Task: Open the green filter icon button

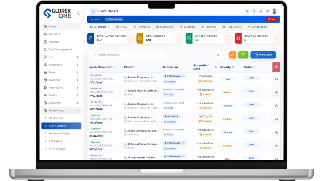Action: click(243, 55)
